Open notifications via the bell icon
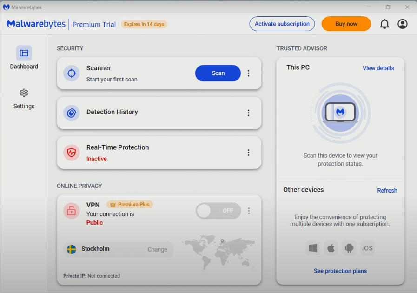Viewport: 417px width, 293px height. coord(384,24)
